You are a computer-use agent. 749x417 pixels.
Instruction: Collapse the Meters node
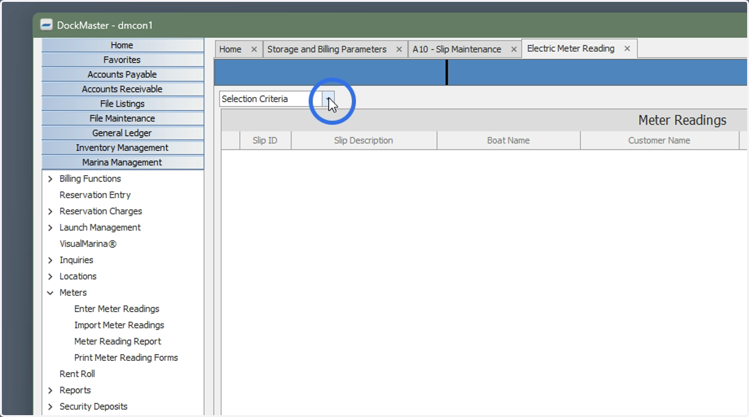[51, 292]
